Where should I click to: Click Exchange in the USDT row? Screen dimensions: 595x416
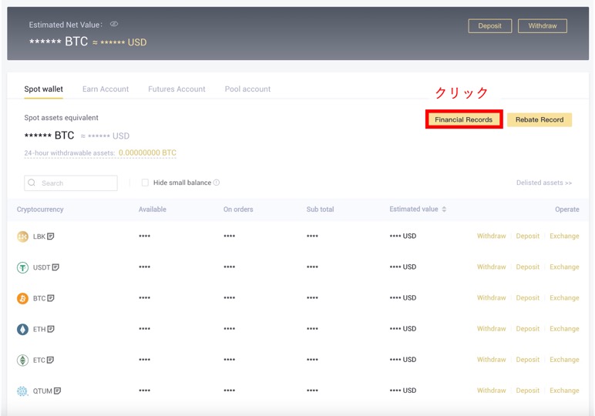tap(564, 267)
